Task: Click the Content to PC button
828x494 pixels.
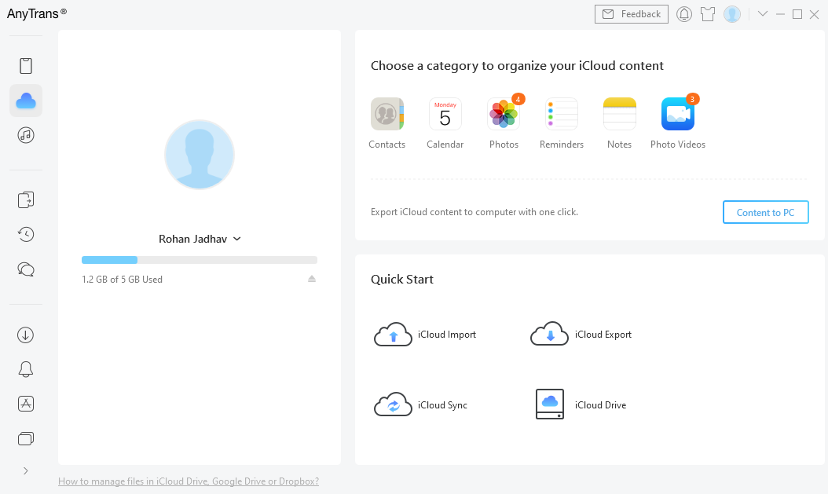Action: (765, 213)
